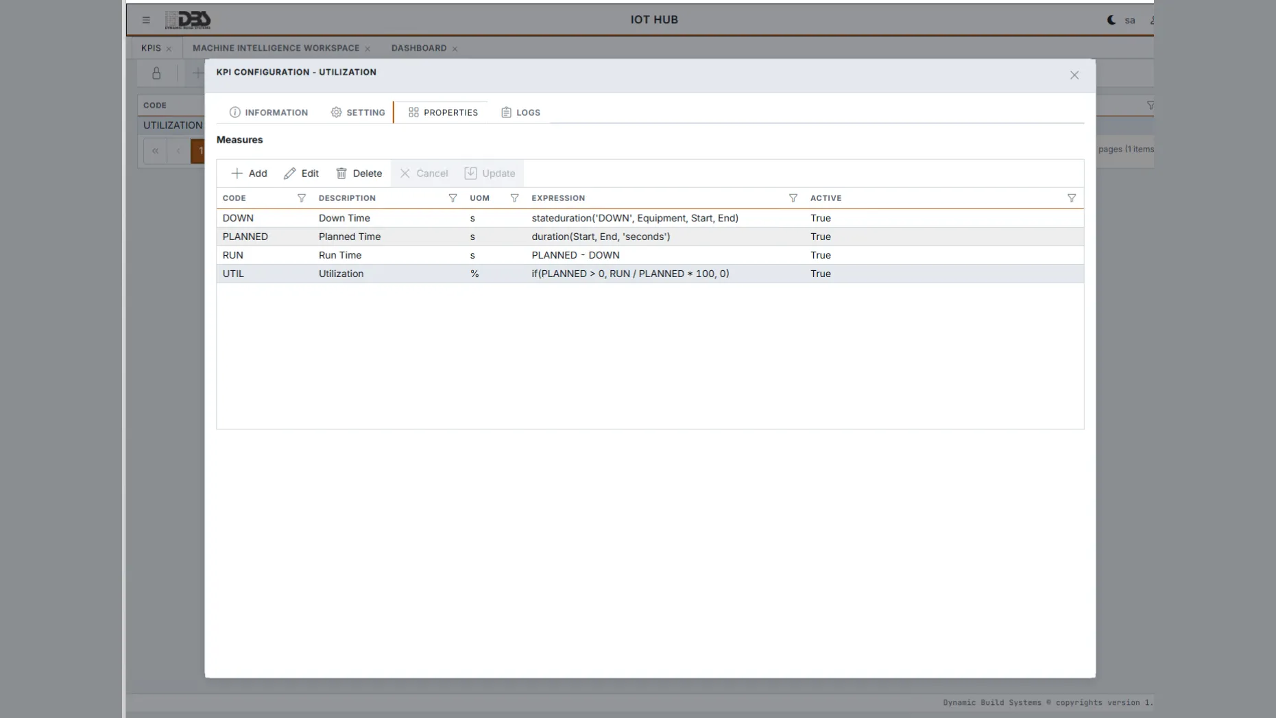Toggle dark mode moon icon
Image resolution: width=1276 pixels, height=718 pixels.
[x=1111, y=20]
